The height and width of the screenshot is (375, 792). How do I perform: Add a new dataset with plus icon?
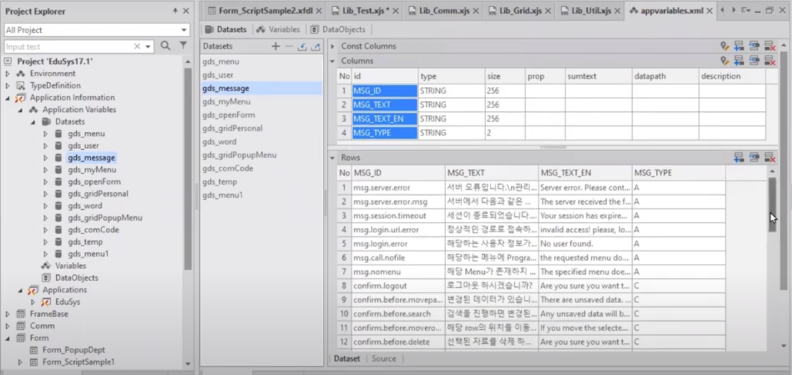276,46
